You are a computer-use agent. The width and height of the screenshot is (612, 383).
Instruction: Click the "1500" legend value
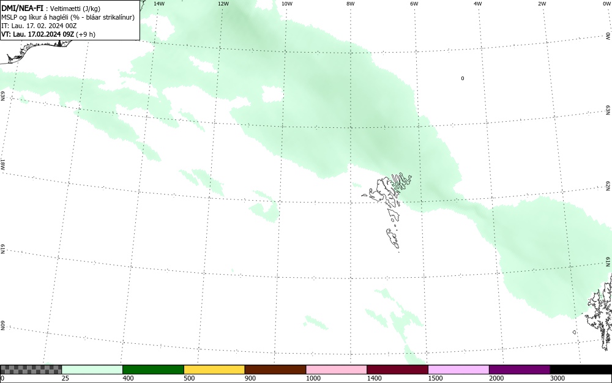pos(435,378)
